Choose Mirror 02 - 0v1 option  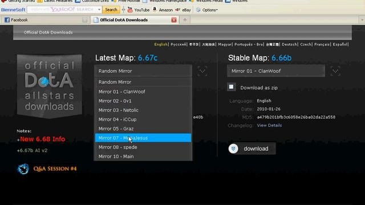pyautogui.click(x=143, y=101)
